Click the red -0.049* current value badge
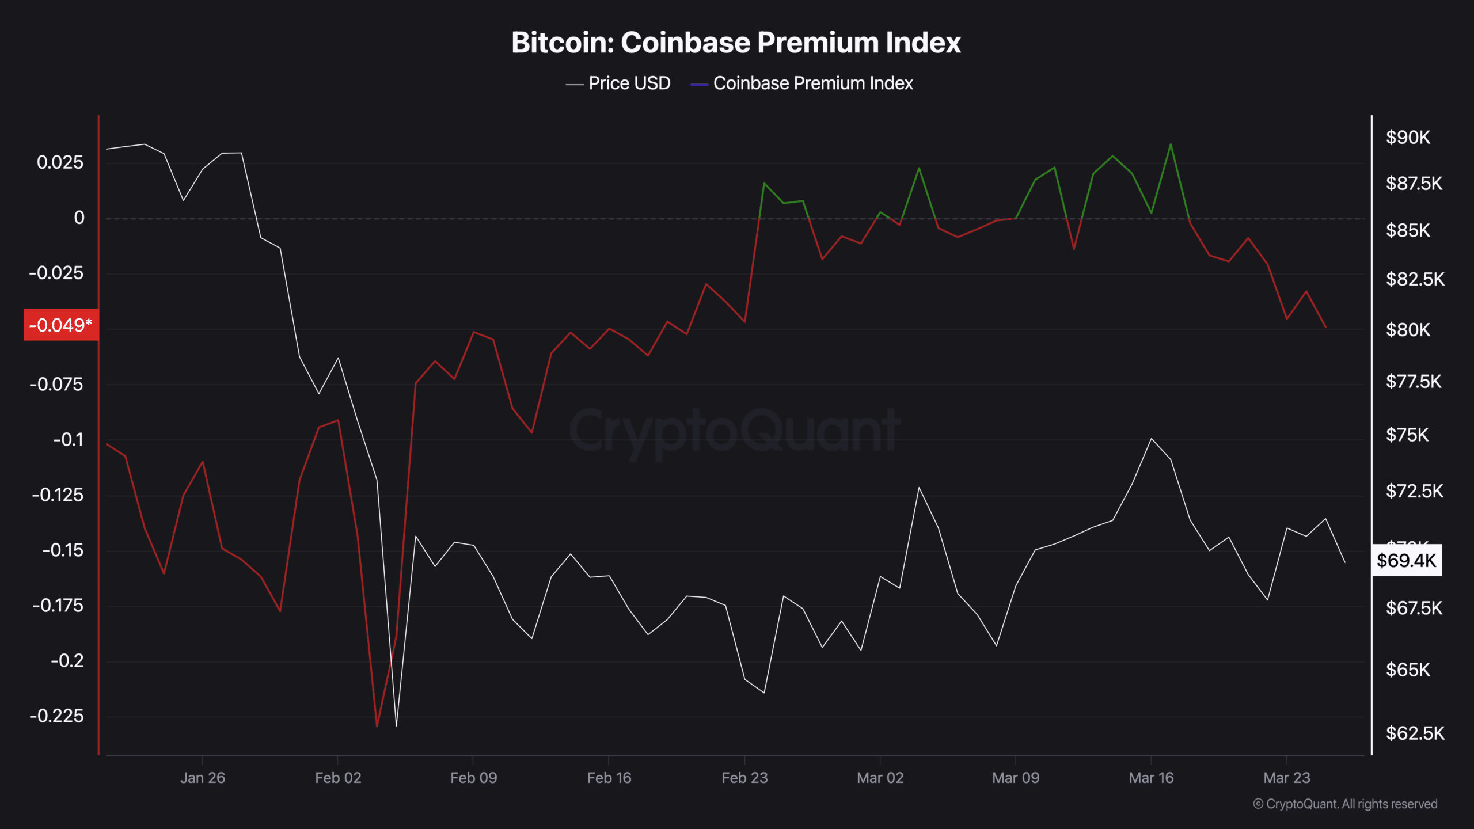 (x=61, y=325)
